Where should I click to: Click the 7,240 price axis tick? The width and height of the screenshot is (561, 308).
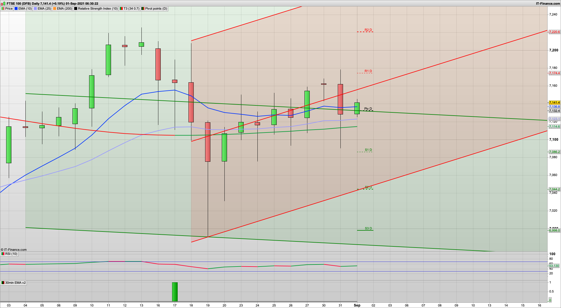(553, 14)
